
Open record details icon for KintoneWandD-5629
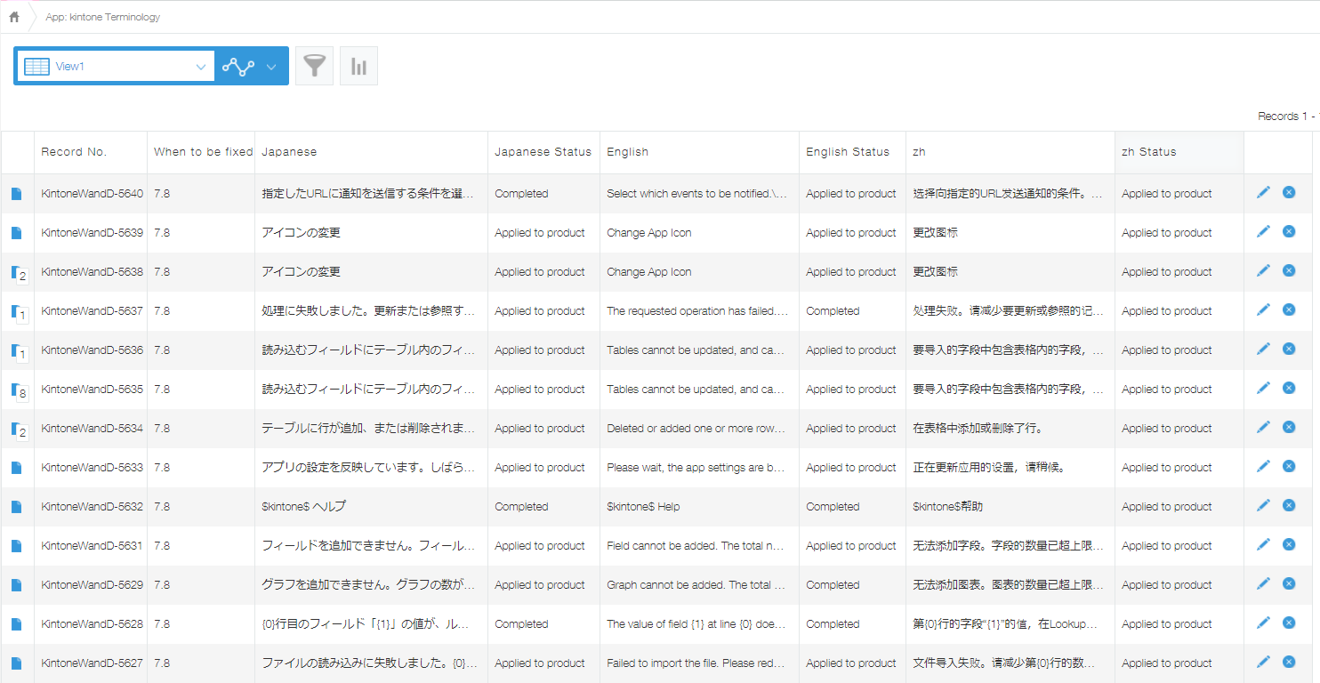[16, 585]
